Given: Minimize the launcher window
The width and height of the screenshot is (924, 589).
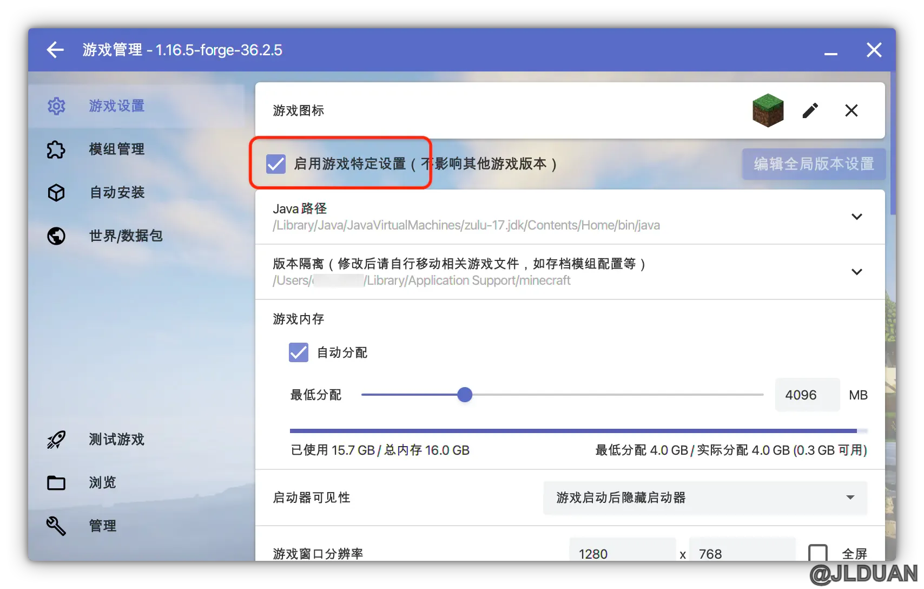Looking at the screenshot, I should (x=831, y=53).
